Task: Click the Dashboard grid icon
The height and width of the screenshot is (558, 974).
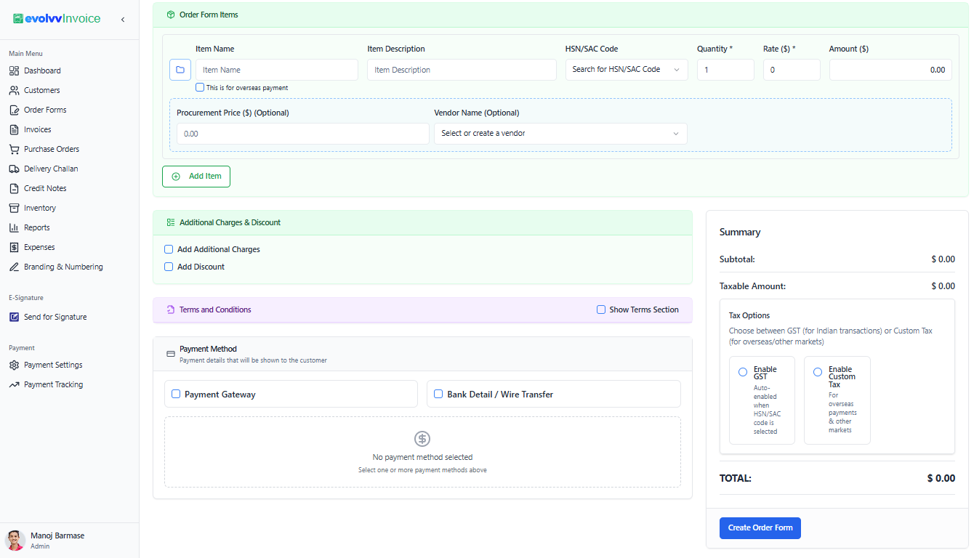Action: click(x=14, y=70)
